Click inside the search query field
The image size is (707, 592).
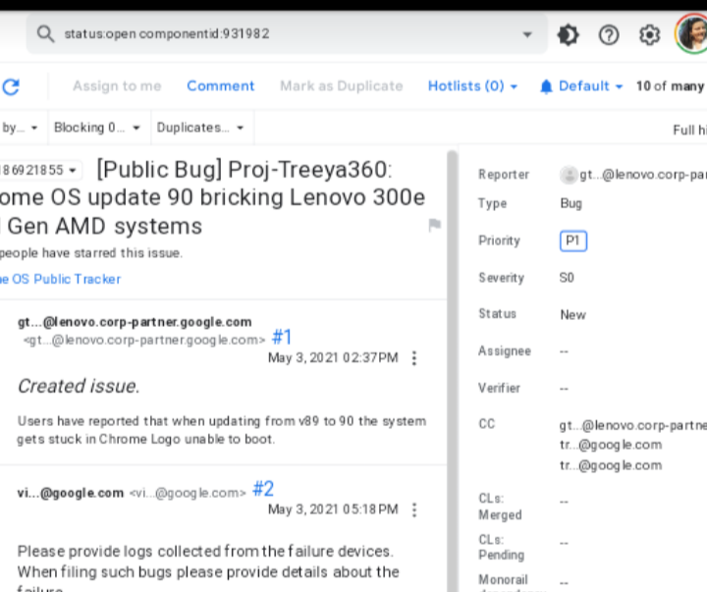(x=285, y=34)
